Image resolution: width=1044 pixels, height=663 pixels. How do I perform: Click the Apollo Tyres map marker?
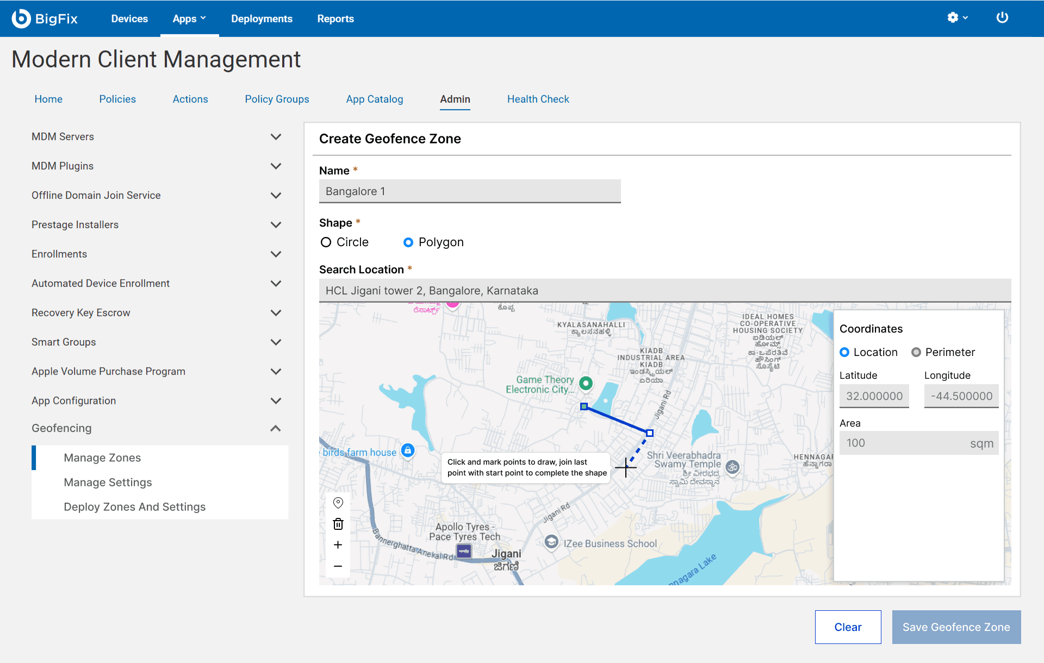[x=464, y=551]
